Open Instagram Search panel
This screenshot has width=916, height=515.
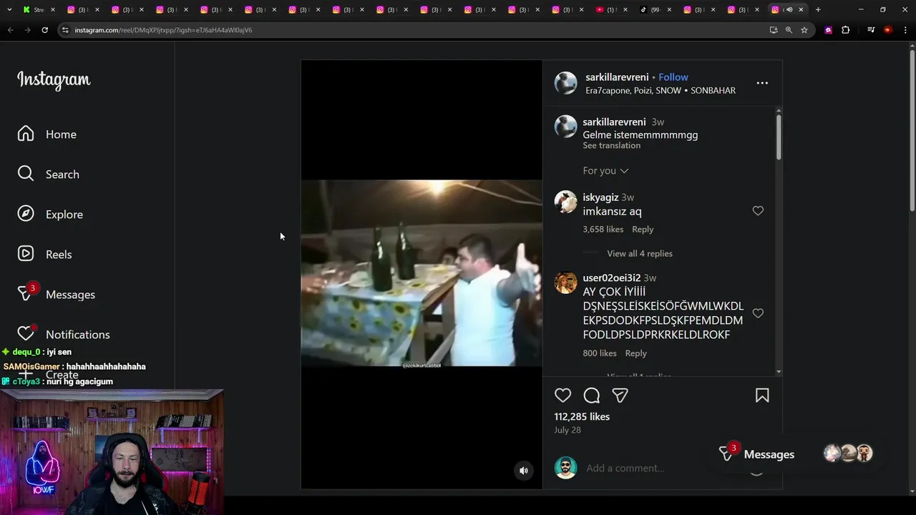[49, 175]
